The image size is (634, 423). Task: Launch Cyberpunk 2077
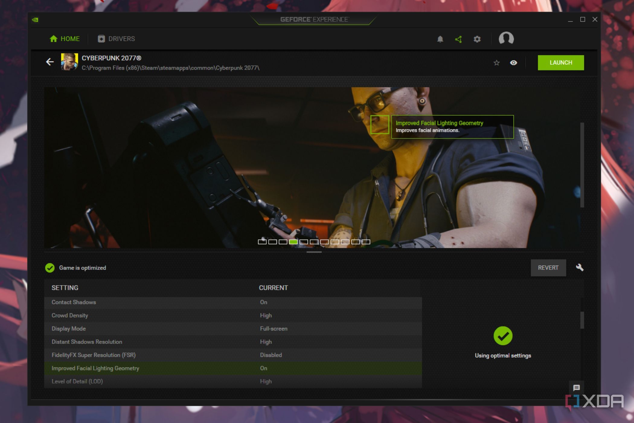(x=561, y=63)
